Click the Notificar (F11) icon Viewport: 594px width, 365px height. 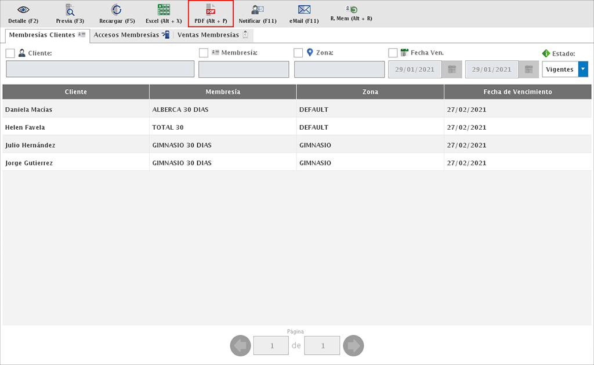pyautogui.click(x=258, y=10)
